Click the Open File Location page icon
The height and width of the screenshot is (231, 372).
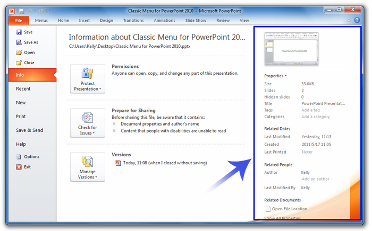268,209
